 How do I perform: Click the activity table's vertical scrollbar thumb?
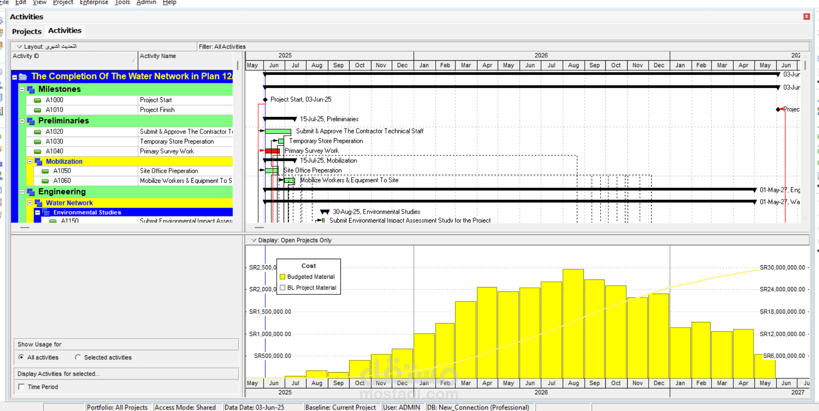238,65
